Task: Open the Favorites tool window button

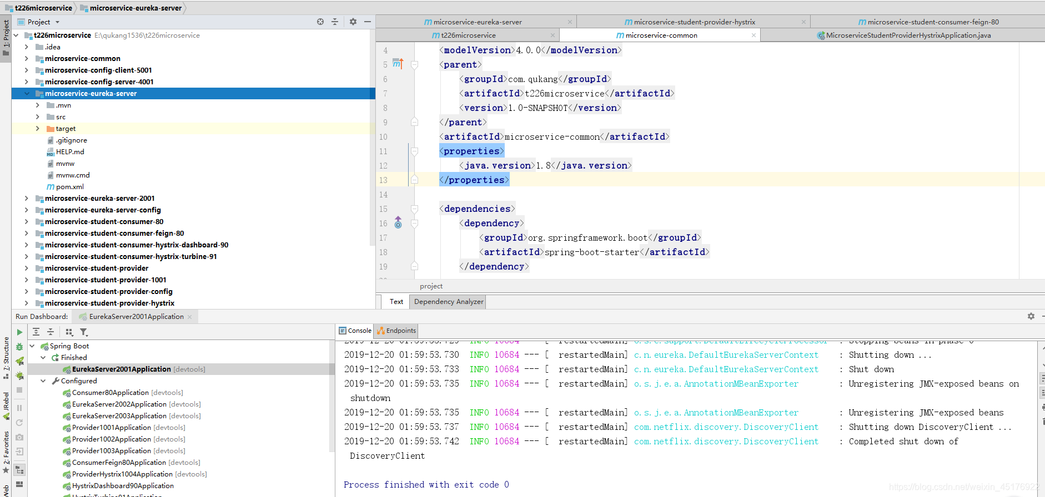Action: 6,452
